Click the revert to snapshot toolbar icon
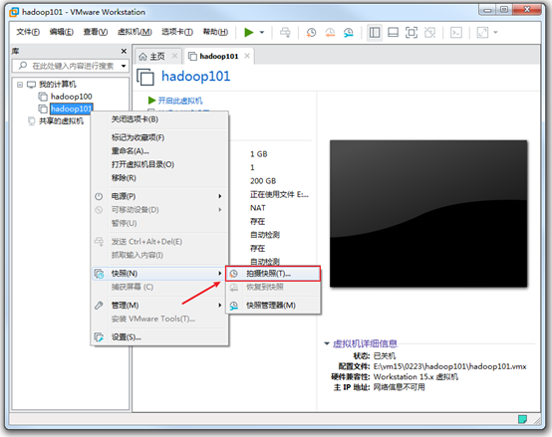Image resolution: width=552 pixels, height=437 pixels. [x=330, y=32]
